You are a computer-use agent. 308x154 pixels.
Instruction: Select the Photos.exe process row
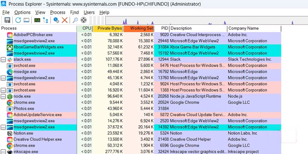point(24,109)
